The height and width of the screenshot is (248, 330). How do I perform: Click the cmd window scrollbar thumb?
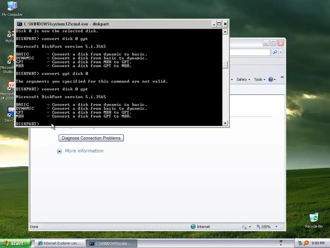tap(225, 65)
